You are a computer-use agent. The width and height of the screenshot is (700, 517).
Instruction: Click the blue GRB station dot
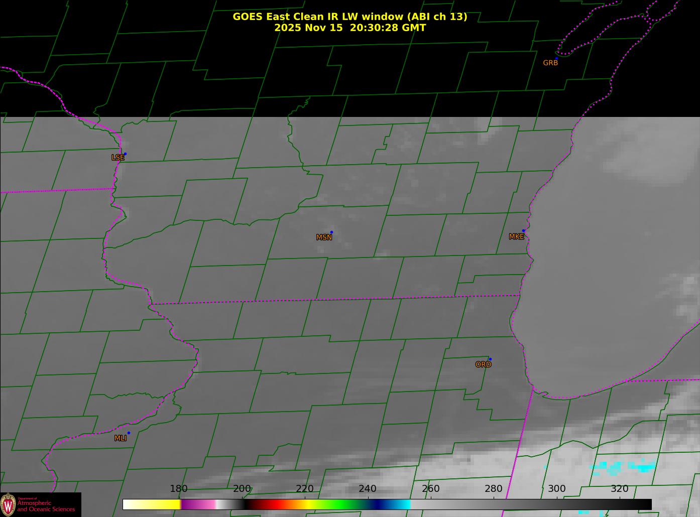(556, 59)
